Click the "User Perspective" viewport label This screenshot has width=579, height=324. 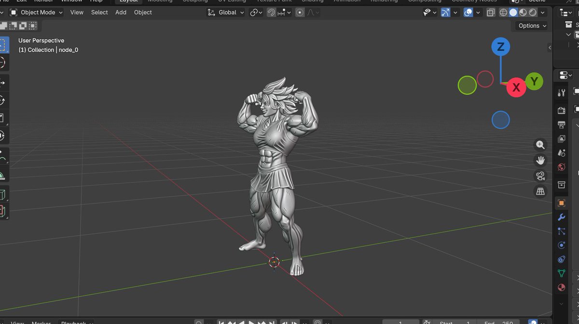coord(41,40)
